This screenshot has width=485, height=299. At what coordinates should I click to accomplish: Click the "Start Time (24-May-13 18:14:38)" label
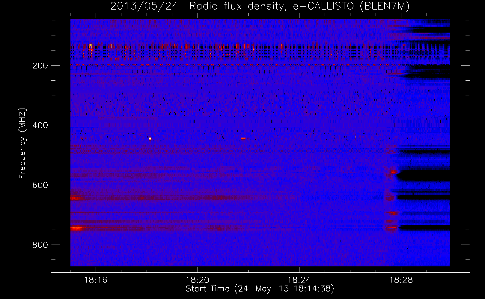click(260, 289)
